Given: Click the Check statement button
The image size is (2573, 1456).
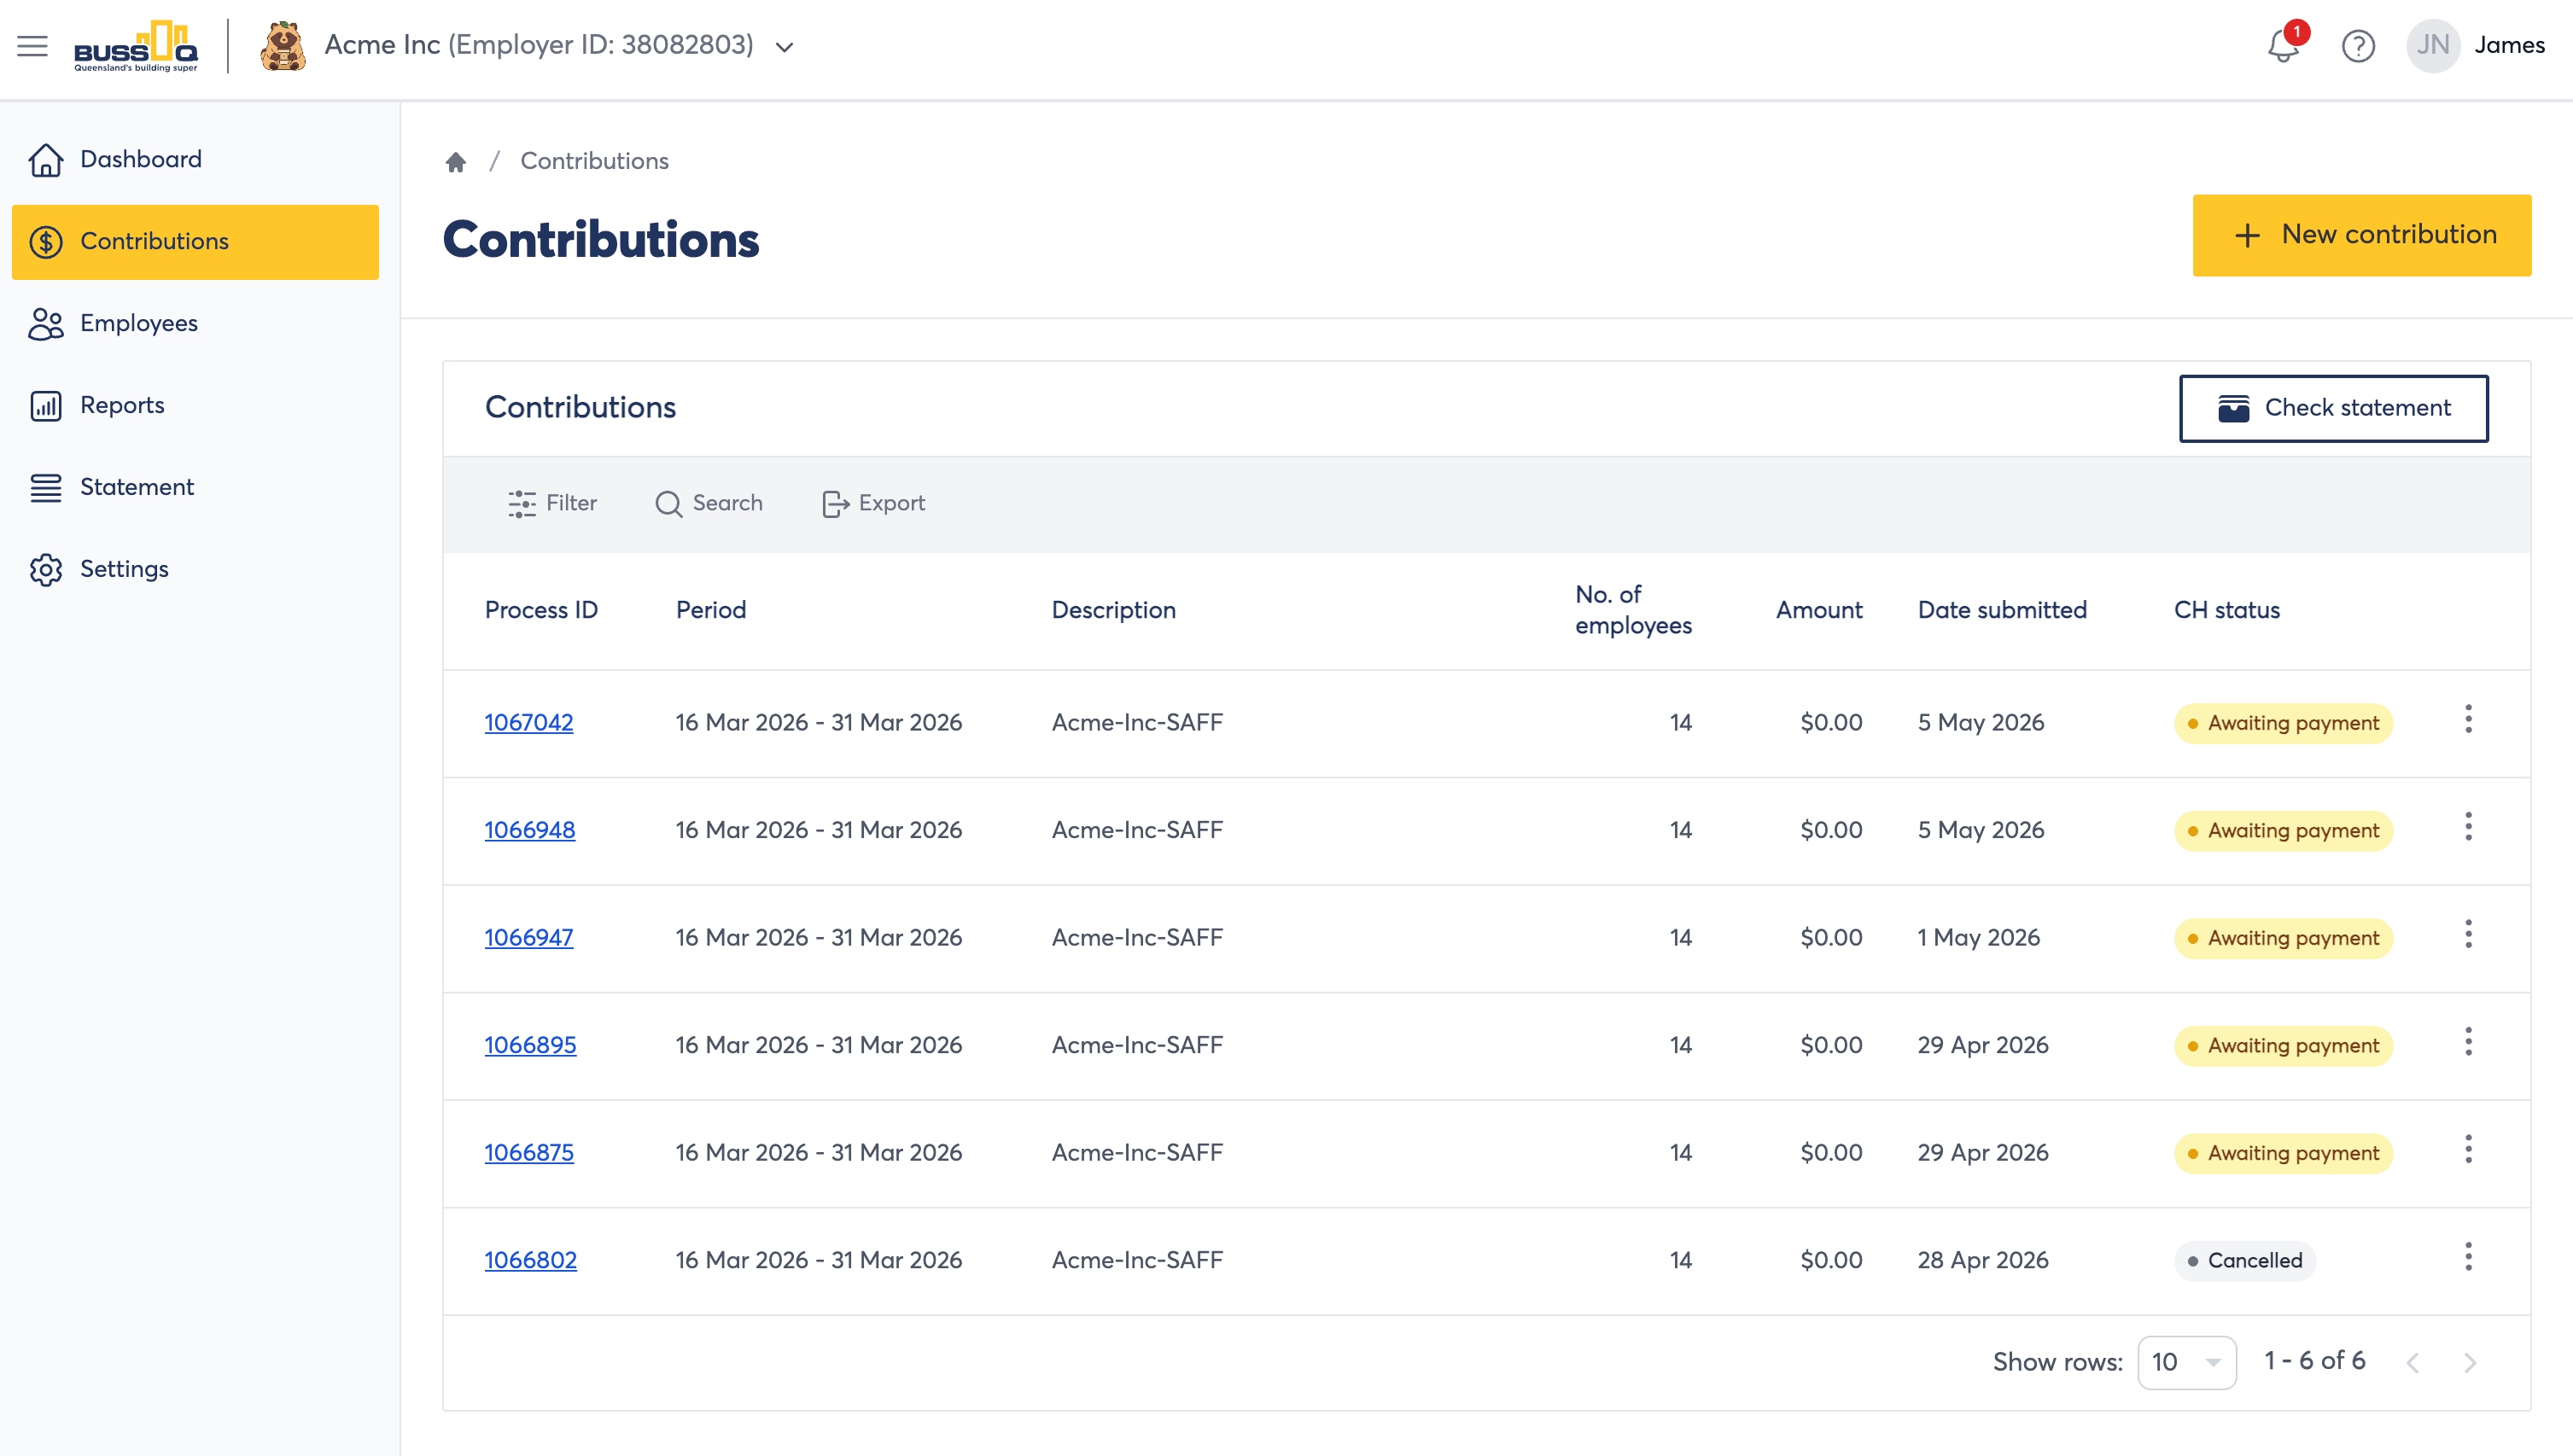Looking at the screenshot, I should pos(2333,408).
